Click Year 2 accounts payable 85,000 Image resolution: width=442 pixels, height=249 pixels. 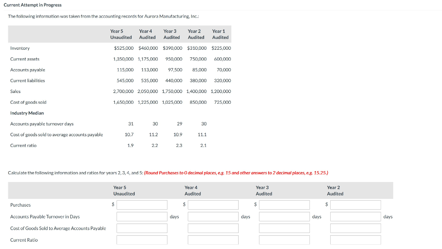pyautogui.click(x=199, y=70)
